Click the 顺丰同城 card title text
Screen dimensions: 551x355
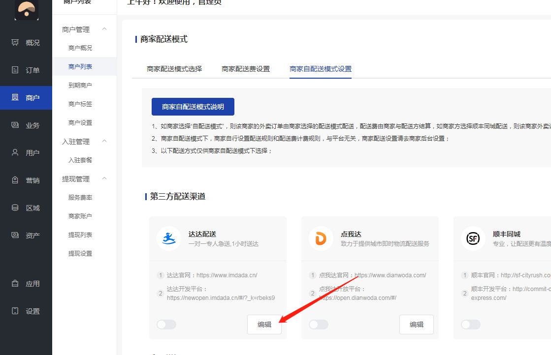pyautogui.click(x=506, y=234)
